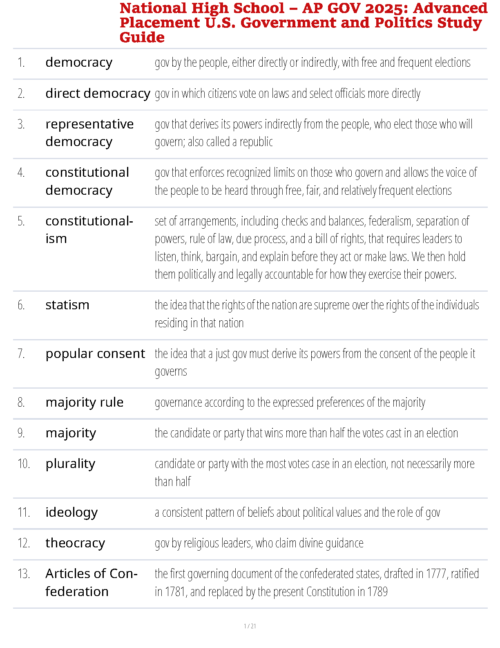Click the ideology definition text

point(297,512)
